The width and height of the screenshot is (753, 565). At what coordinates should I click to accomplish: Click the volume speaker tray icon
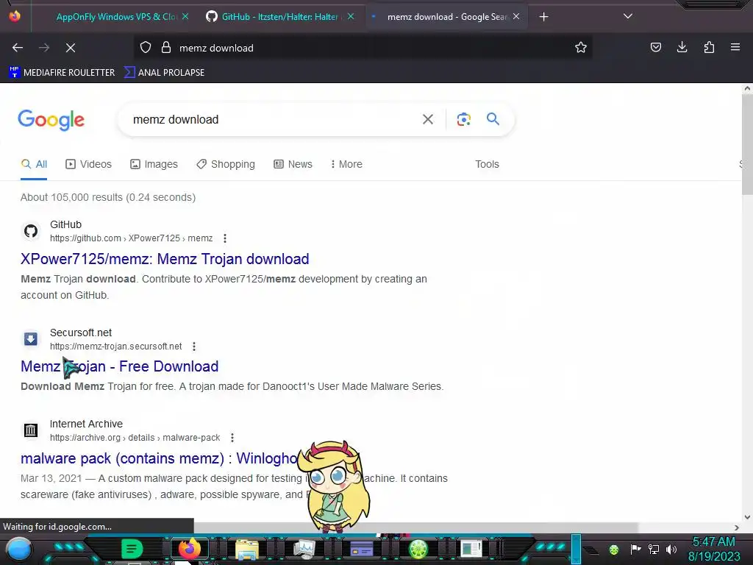click(671, 549)
